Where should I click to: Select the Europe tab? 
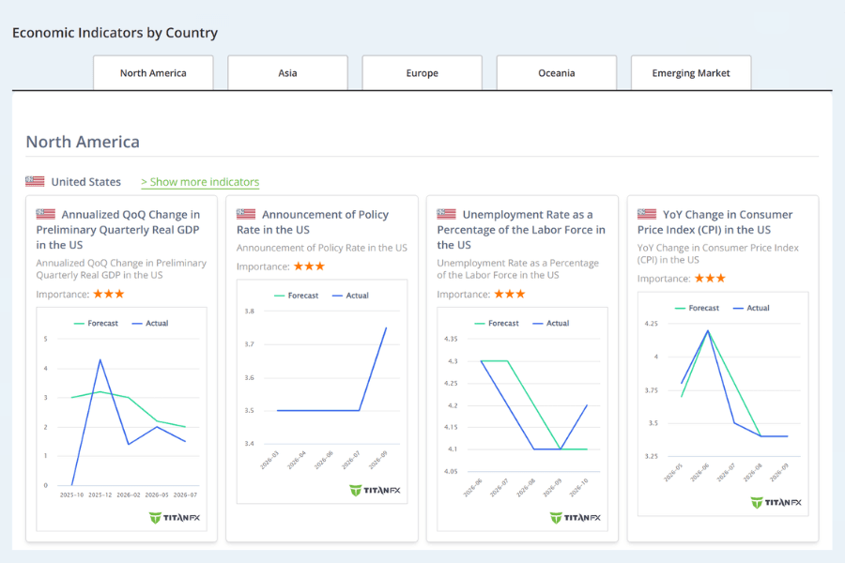[422, 73]
